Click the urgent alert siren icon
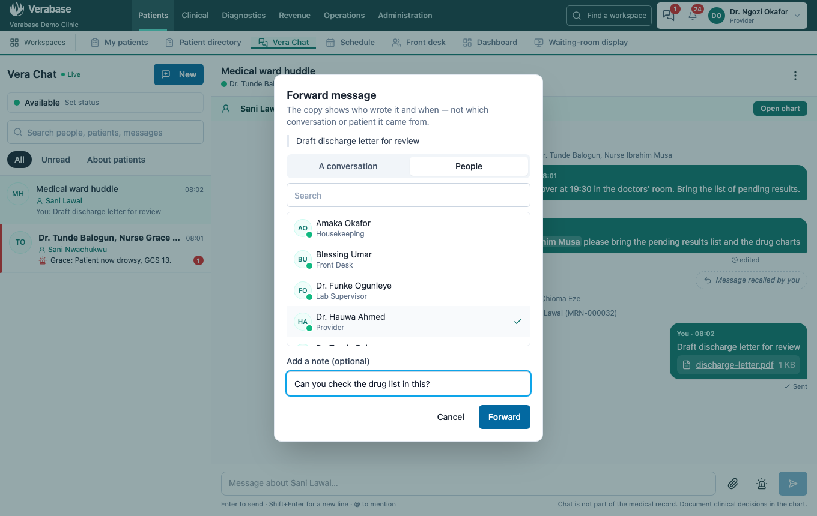This screenshot has height=516, width=817. [762, 484]
